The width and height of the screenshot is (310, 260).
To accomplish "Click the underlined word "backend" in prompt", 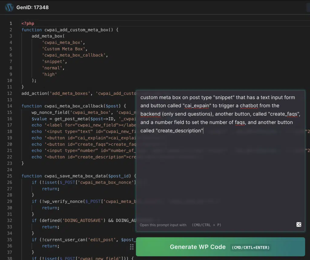I will tap(151, 114).
